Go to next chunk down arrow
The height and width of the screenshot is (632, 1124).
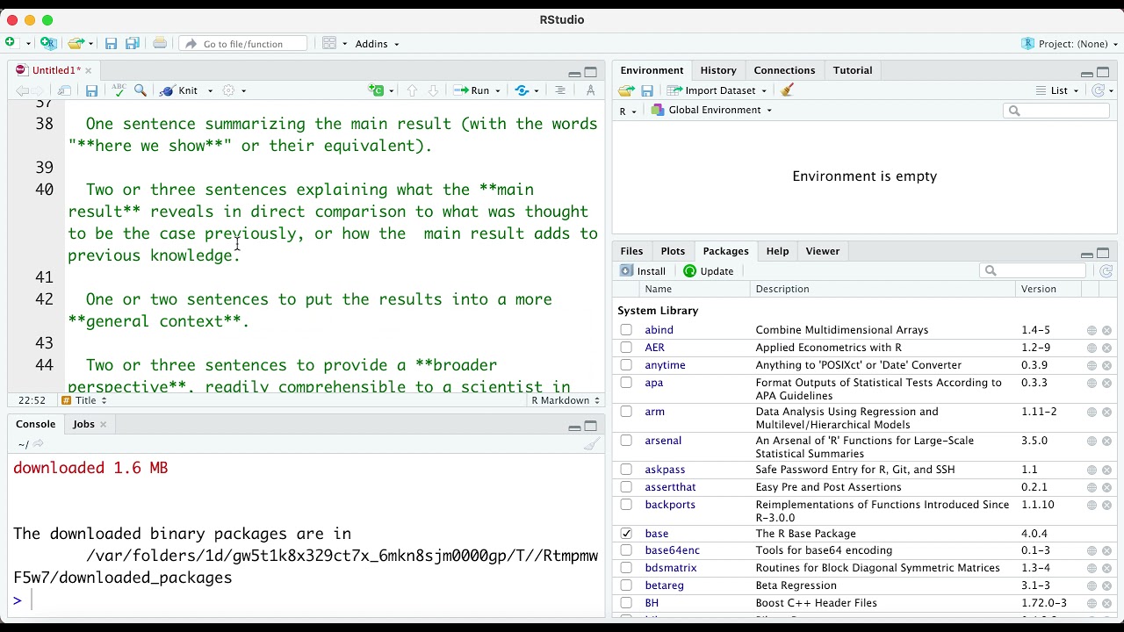click(433, 90)
